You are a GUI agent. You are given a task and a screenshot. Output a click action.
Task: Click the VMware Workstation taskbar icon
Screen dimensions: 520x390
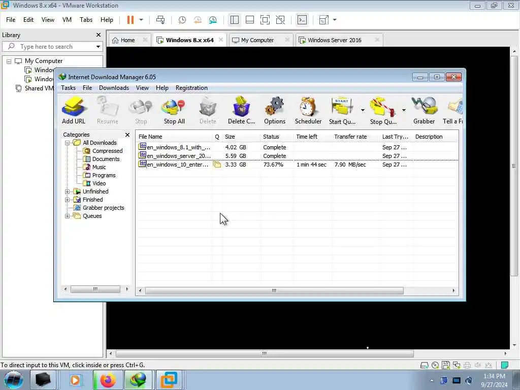pyautogui.click(x=169, y=380)
